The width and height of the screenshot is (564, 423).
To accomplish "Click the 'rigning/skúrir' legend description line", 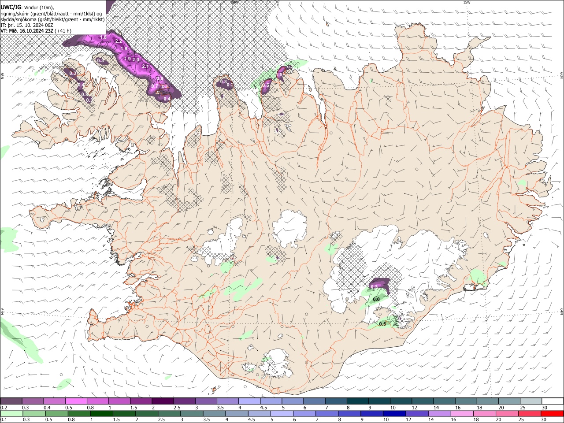I will click(x=51, y=14).
